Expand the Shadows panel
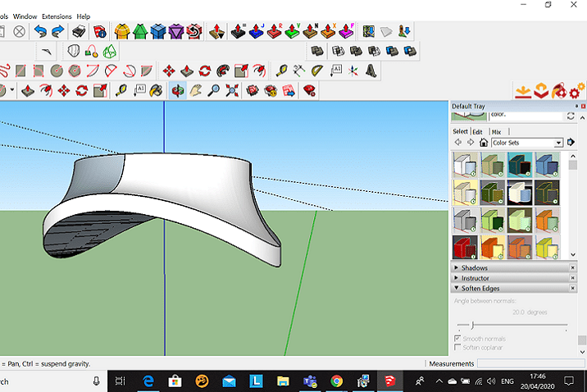Image resolution: width=587 pixels, height=392 pixels. 474,268
